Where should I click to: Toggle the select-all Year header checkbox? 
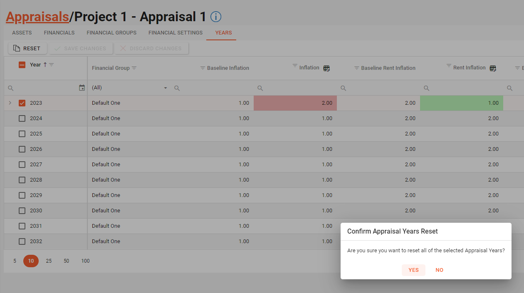[x=22, y=65]
